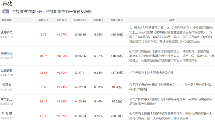The image size is (215, 121).
Task: Click market cap 137.34亿
Action: 117,73
